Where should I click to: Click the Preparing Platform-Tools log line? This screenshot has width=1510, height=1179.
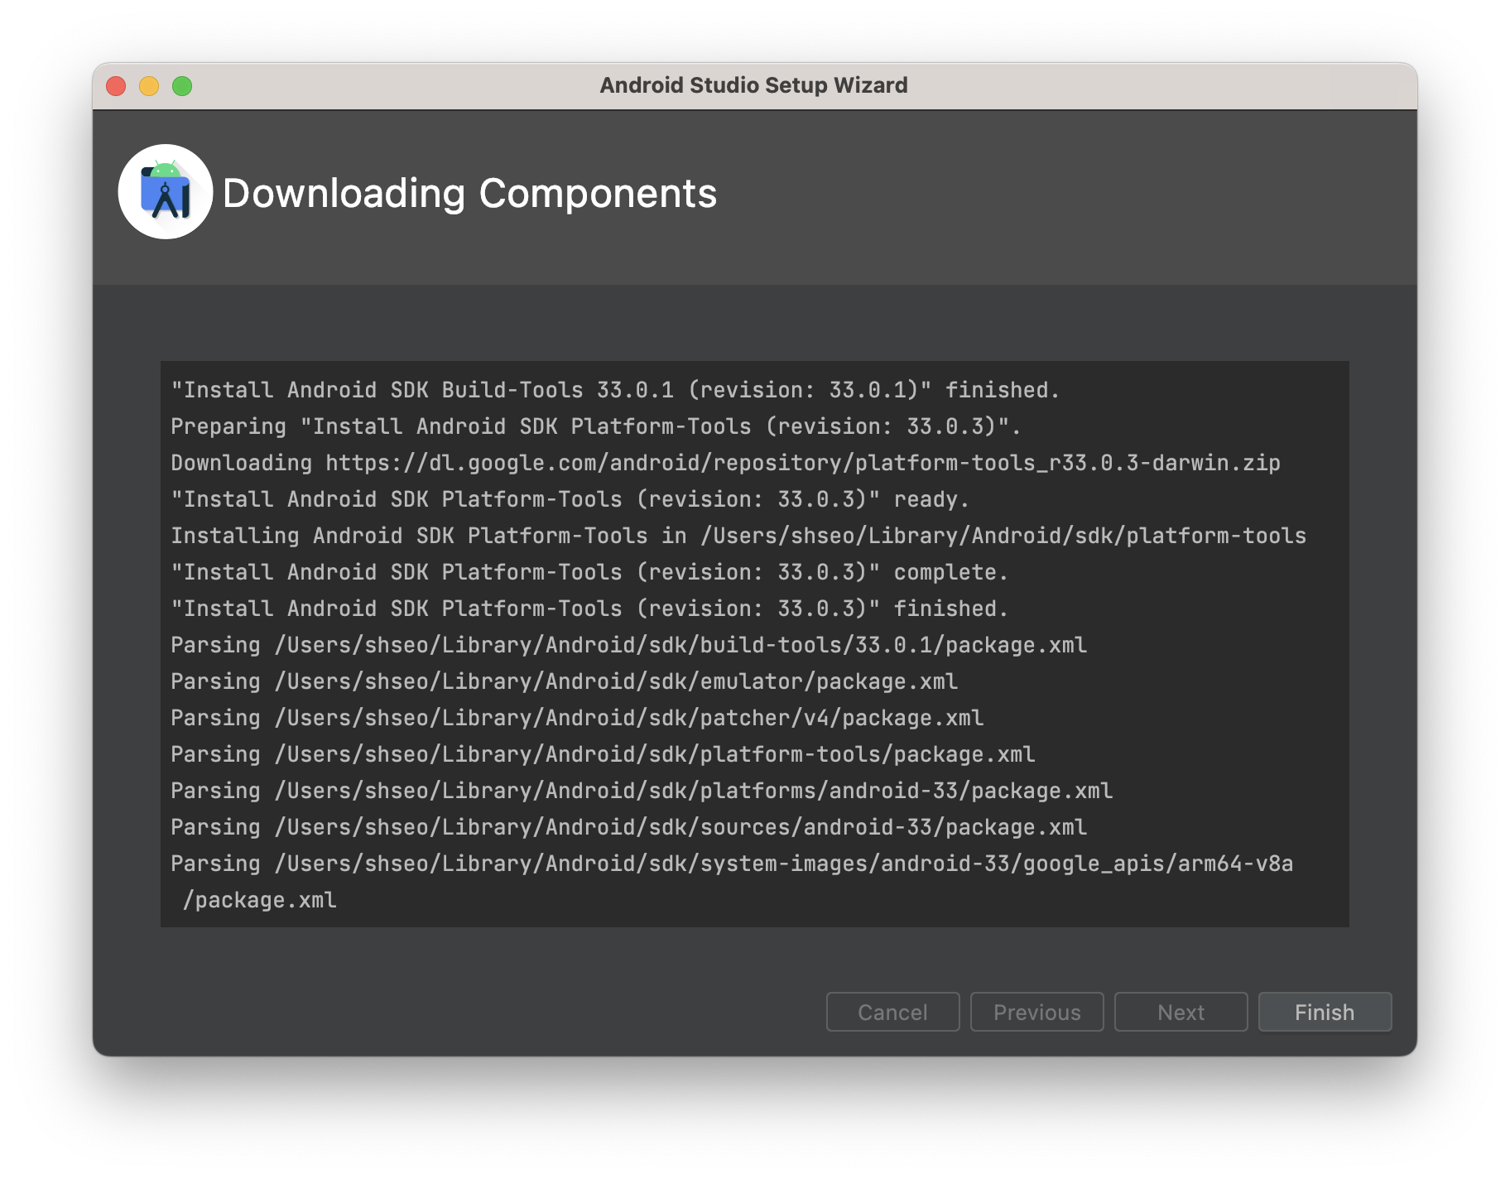click(596, 426)
